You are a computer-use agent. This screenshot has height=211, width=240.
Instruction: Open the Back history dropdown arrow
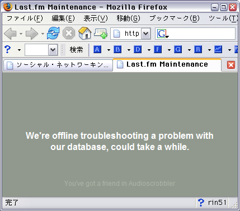[x=21, y=34]
